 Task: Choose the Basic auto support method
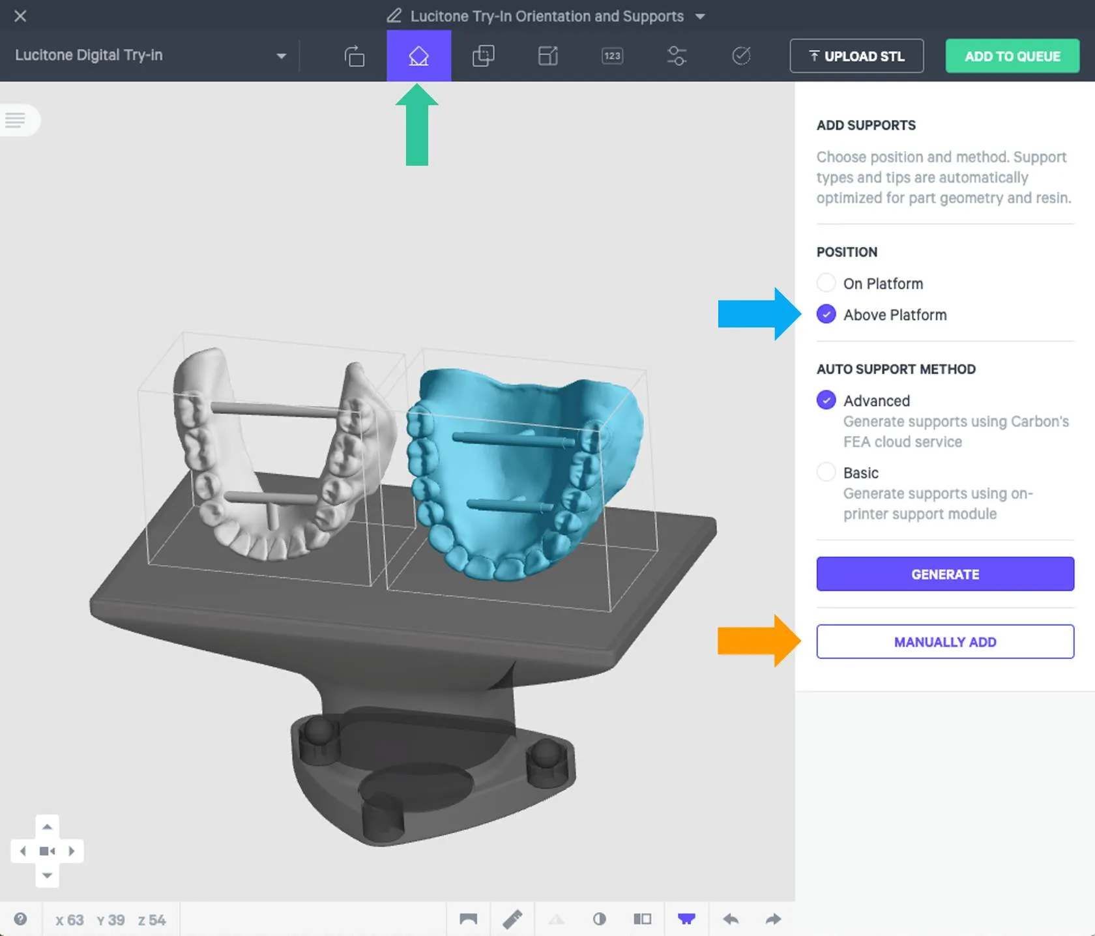[x=826, y=472]
